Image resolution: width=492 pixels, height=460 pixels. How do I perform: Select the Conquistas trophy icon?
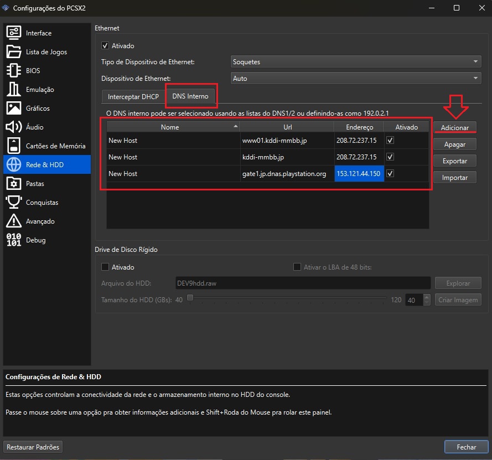14,203
